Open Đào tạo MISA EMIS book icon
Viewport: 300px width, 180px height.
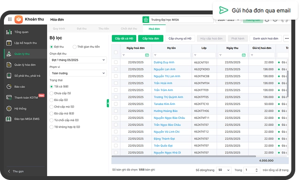(x=9, y=119)
